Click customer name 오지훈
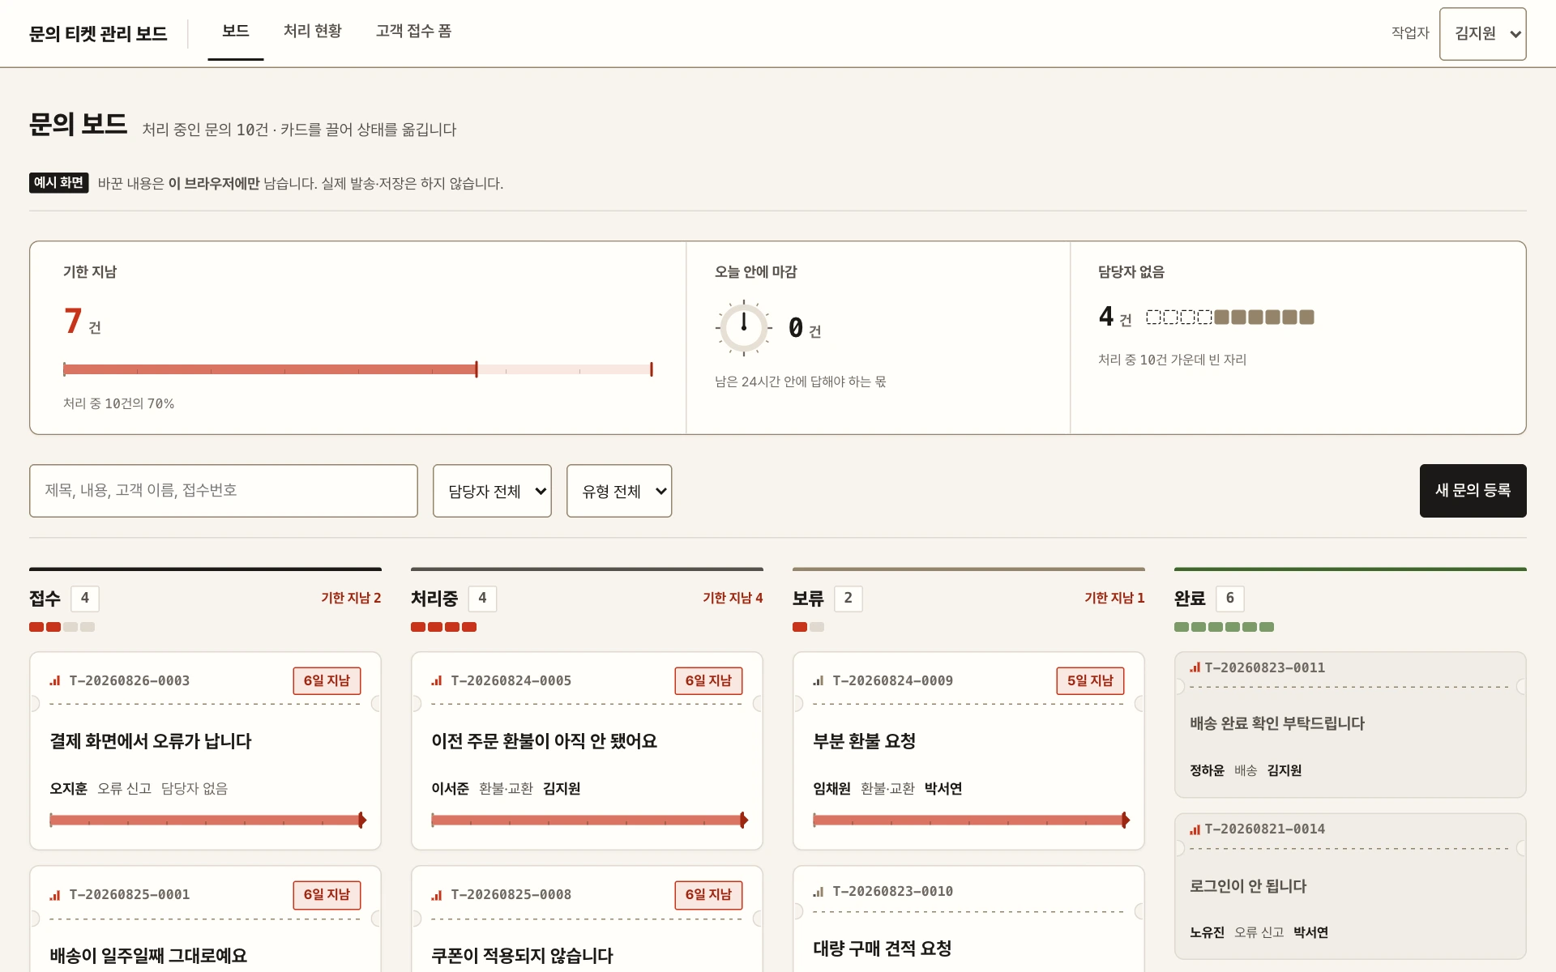1556x972 pixels. pyautogui.click(x=68, y=789)
